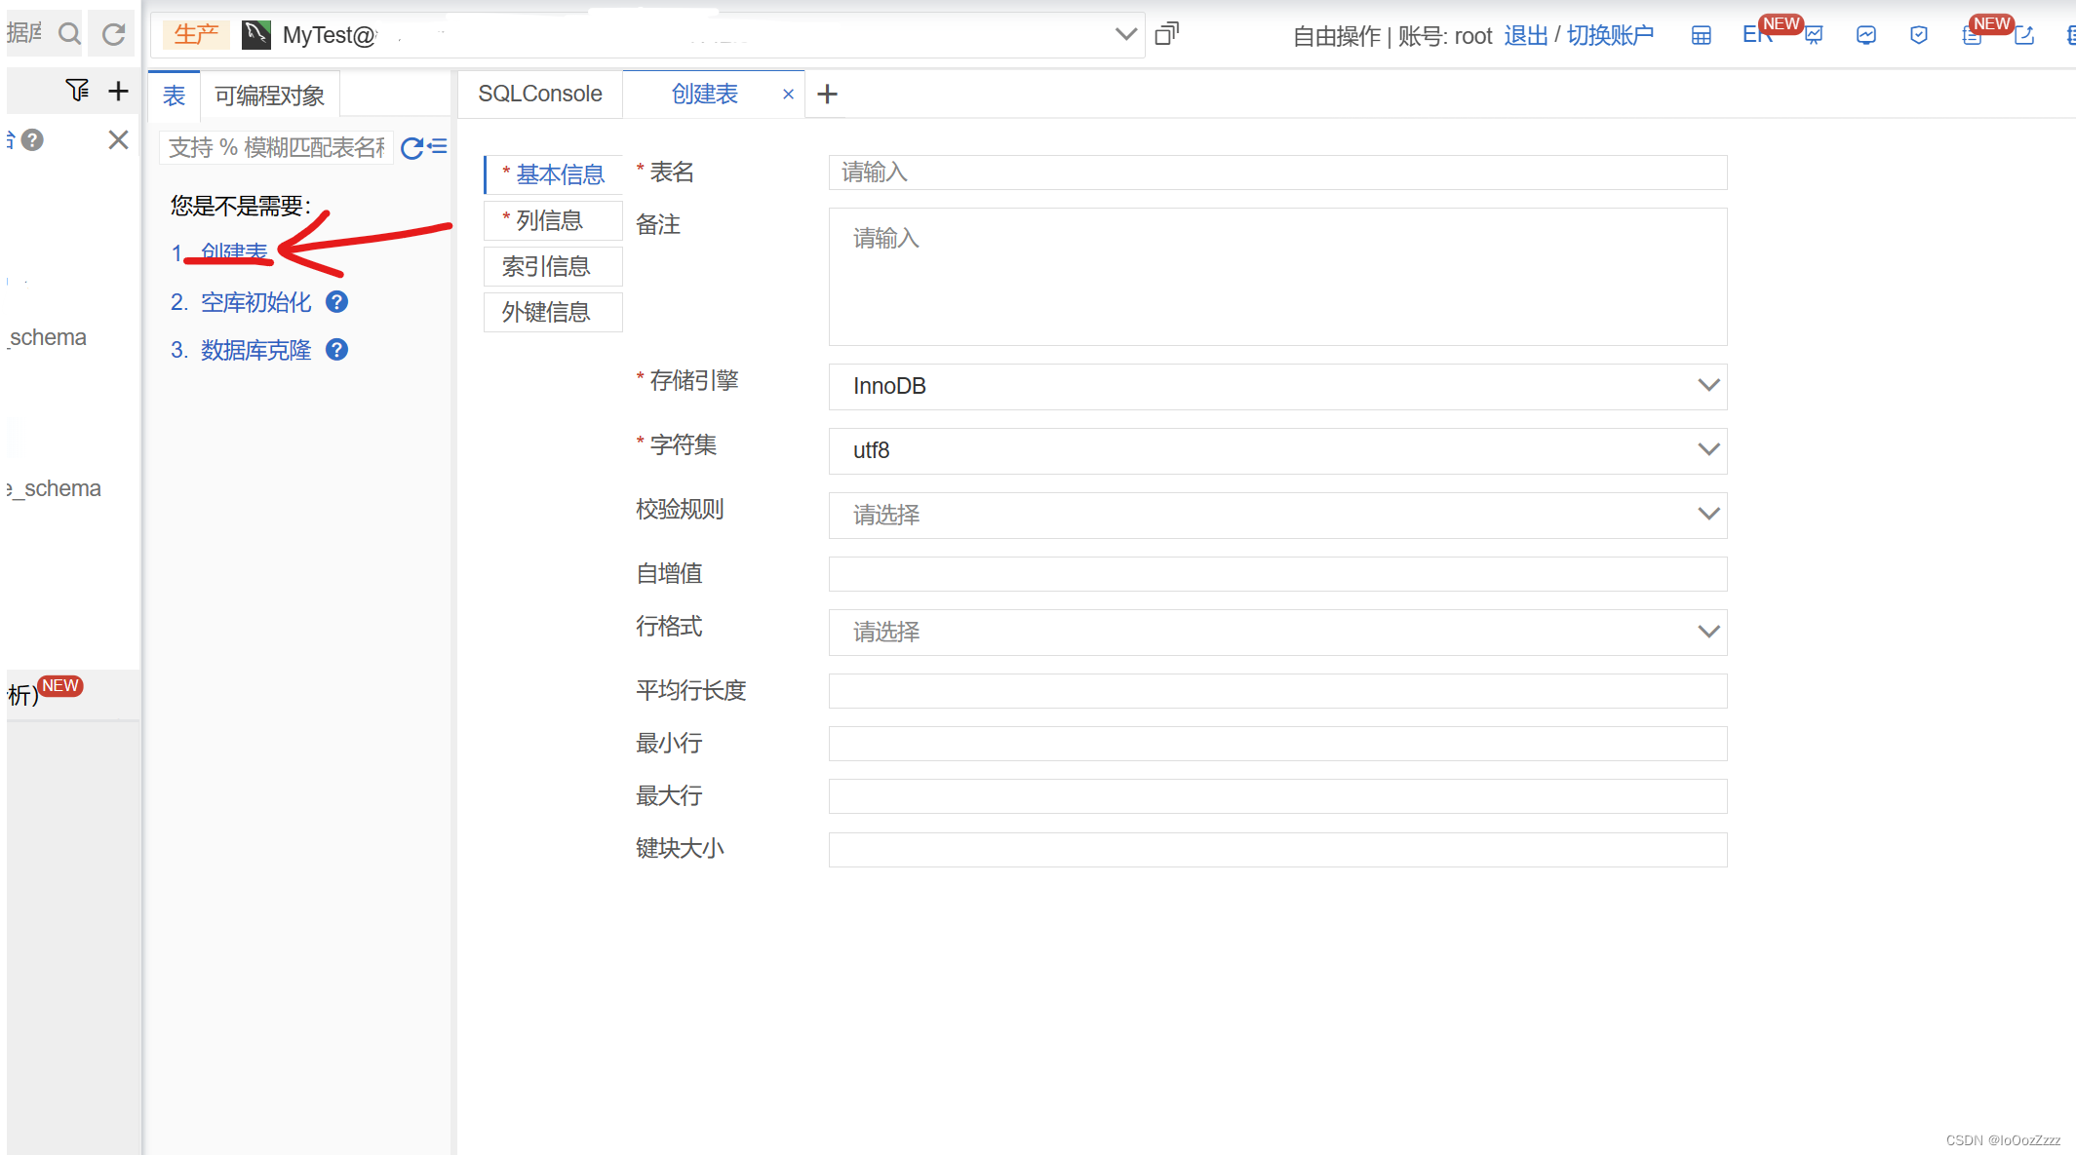
Task: Click the pop-out window icon beside database selector
Action: click(x=1166, y=34)
